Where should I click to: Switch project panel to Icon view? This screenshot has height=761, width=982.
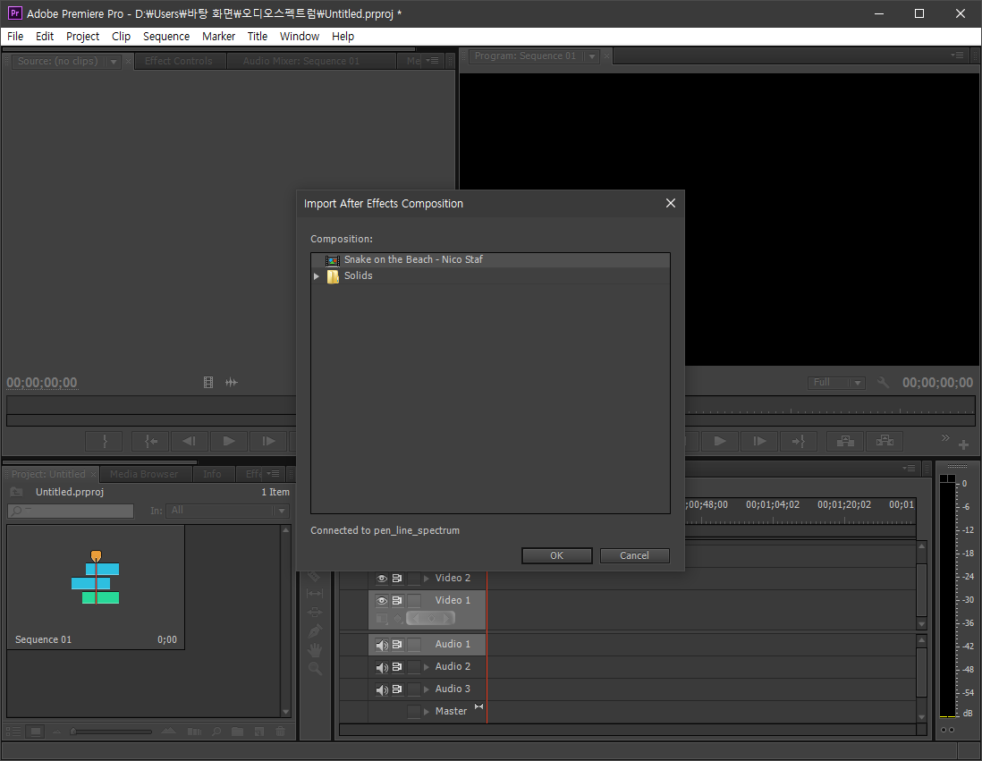tap(36, 731)
